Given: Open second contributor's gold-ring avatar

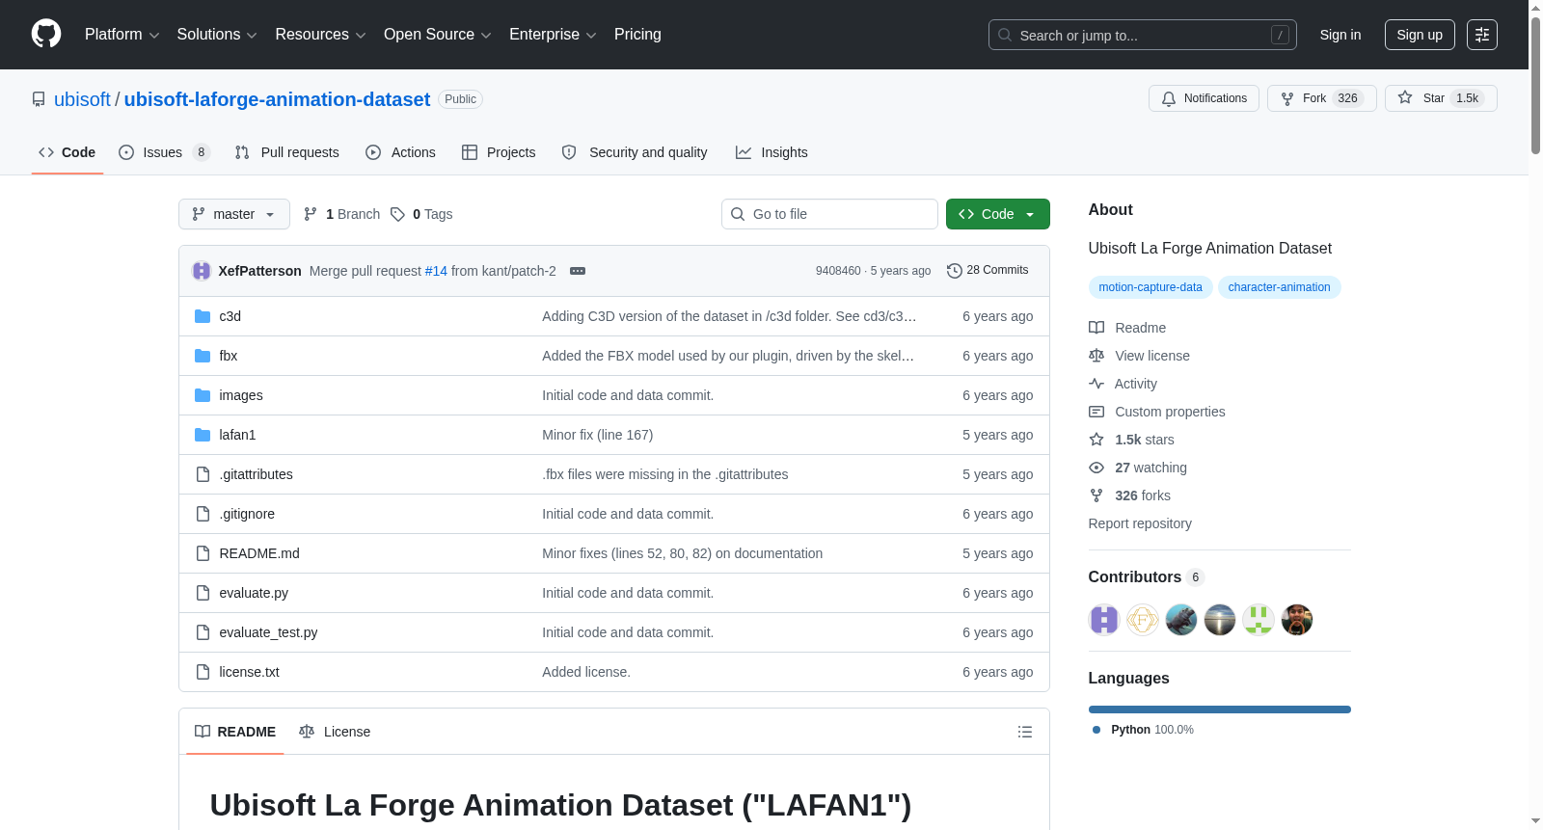Looking at the screenshot, I should click(1143, 620).
